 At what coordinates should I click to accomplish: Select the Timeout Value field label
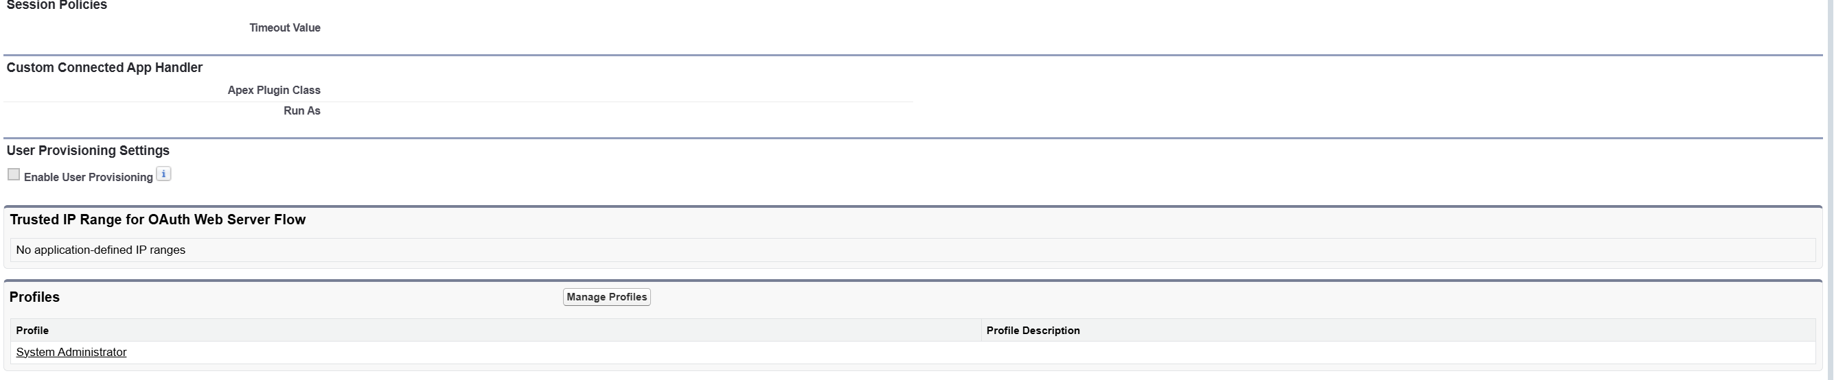(x=285, y=27)
